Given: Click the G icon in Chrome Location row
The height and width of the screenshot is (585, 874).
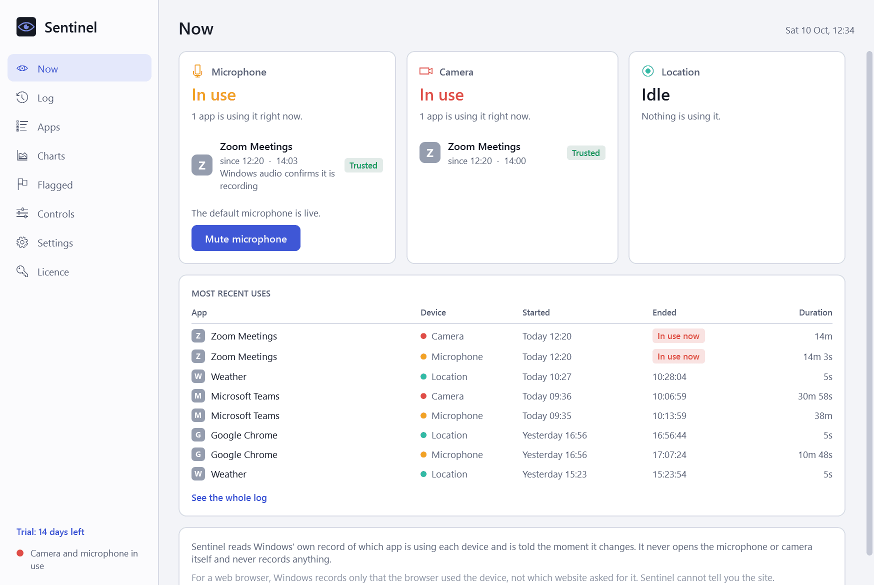Looking at the screenshot, I should point(198,435).
